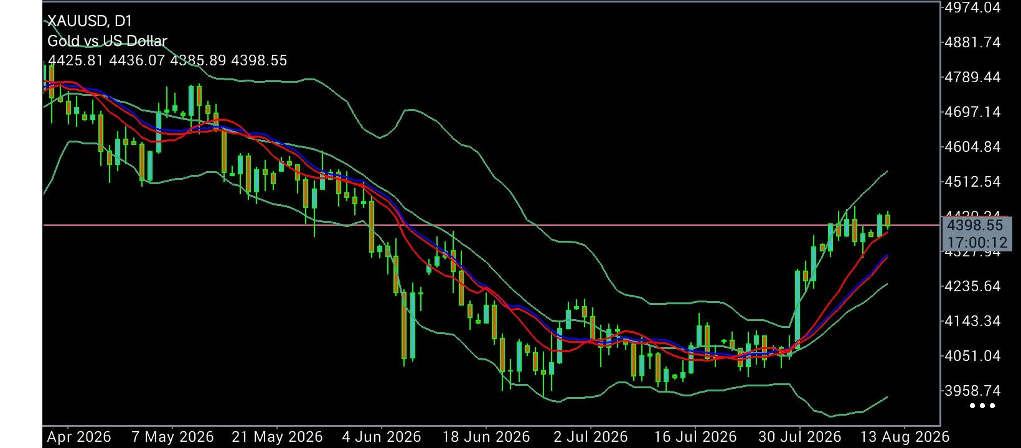Click the 4143.34 price scale value
Image resolution: width=1021 pixels, height=448 pixels.
point(972,321)
